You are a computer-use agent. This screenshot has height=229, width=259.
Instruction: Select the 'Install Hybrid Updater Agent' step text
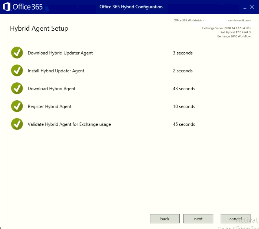(x=56, y=71)
